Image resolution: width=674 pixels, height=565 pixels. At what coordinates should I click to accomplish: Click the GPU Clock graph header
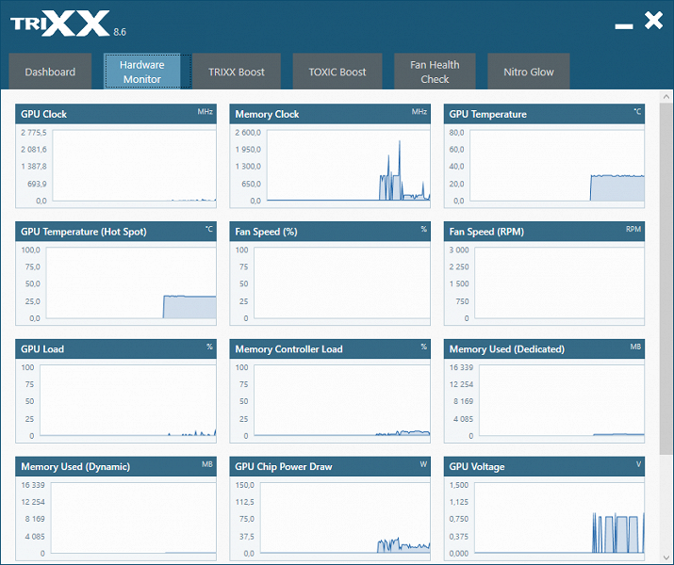pyautogui.click(x=116, y=114)
